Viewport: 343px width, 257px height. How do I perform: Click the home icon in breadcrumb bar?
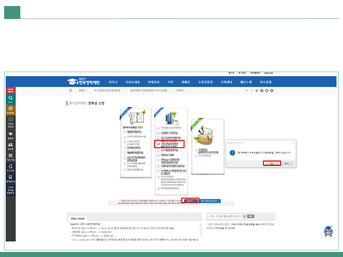[x=71, y=90]
